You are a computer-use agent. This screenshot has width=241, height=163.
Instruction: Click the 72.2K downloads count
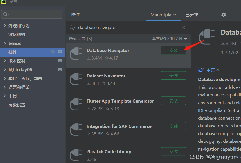pyautogui.click(x=95, y=108)
